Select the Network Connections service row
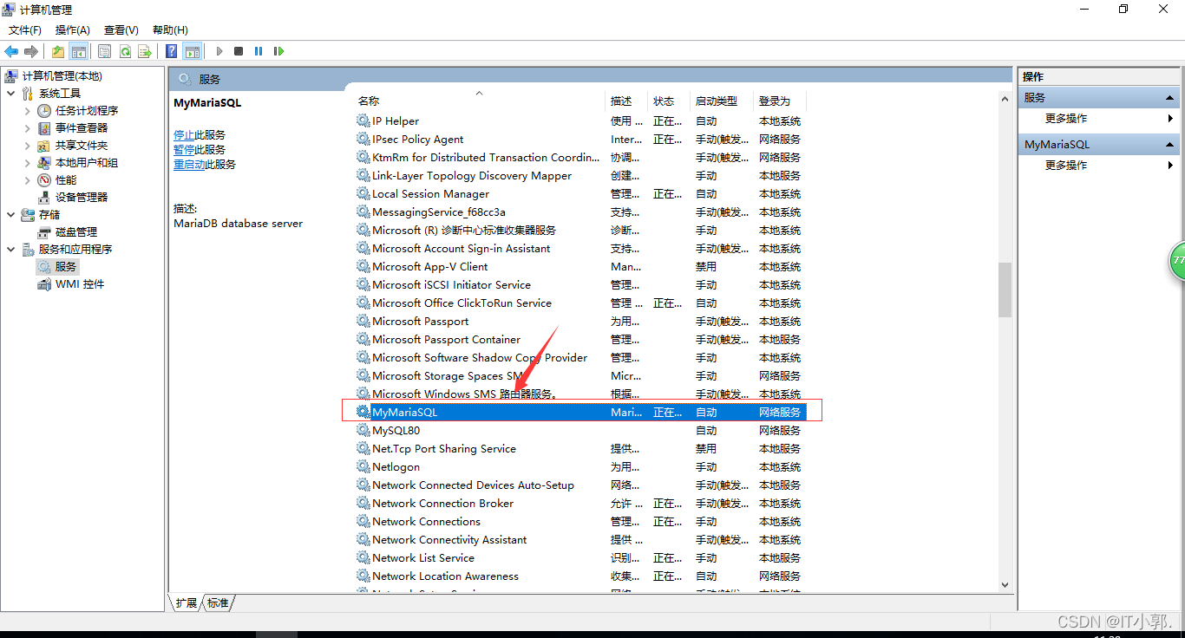This screenshot has height=638, width=1185. pos(581,522)
